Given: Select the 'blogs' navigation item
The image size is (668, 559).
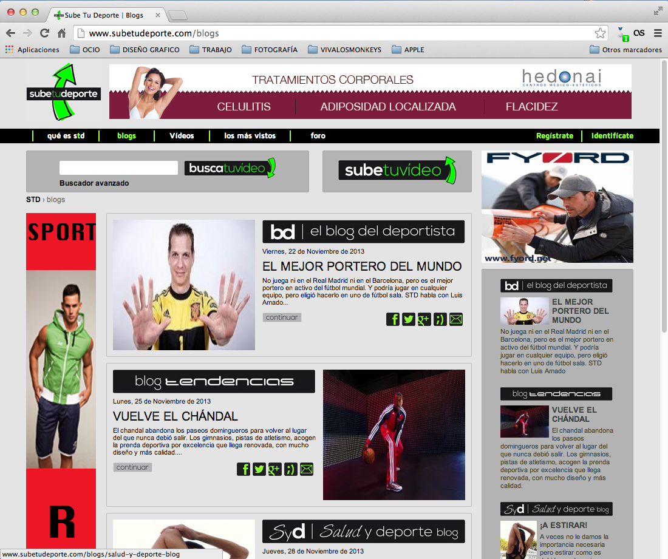Looking at the screenshot, I should tap(126, 136).
